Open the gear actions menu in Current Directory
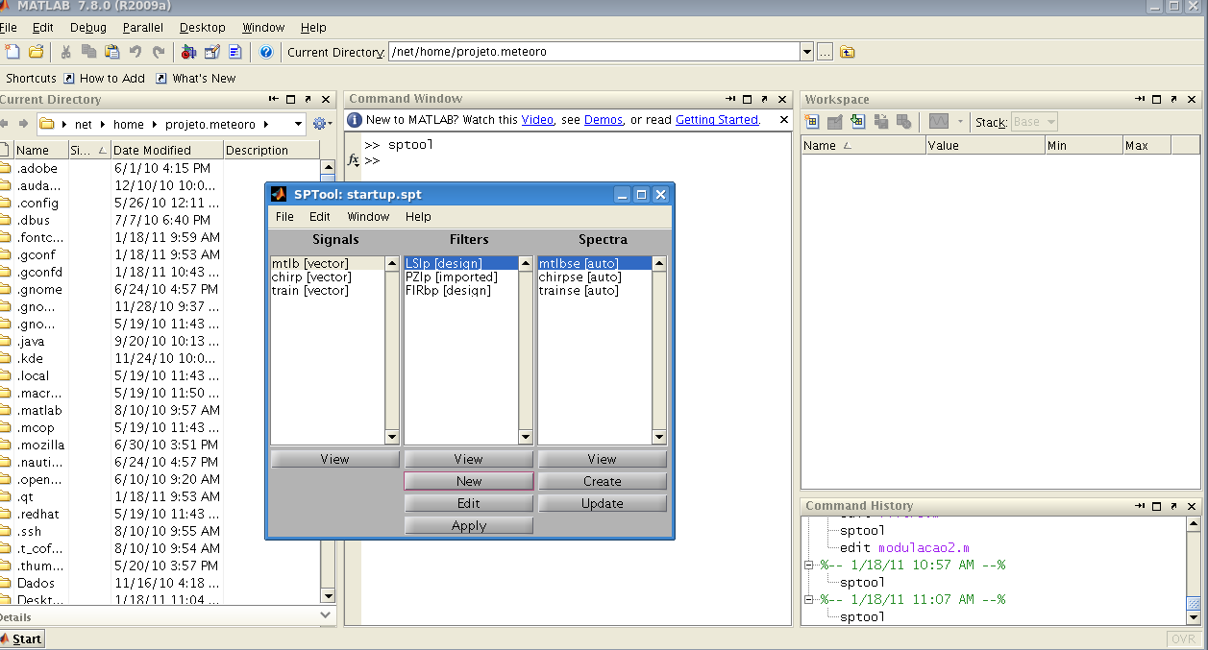Image resolution: width=1208 pixels, height=650 pixels. tap(317, 123)
